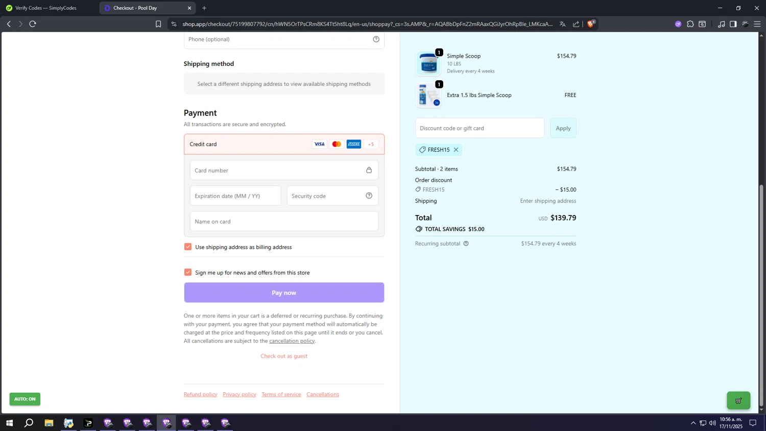Select the Credit card payment option
Screen dimensions: 766x431
point(284,144)
